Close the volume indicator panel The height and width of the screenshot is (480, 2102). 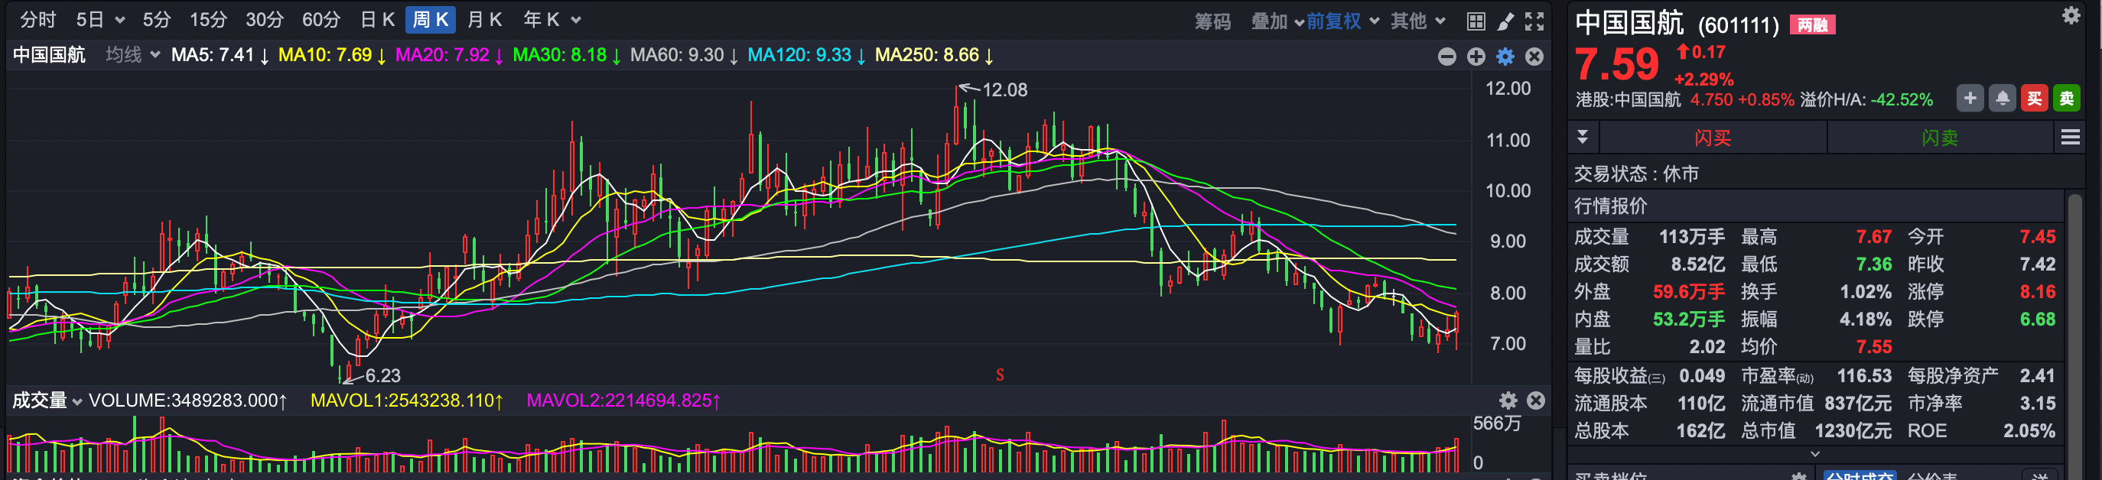[x=1536, y=401]
